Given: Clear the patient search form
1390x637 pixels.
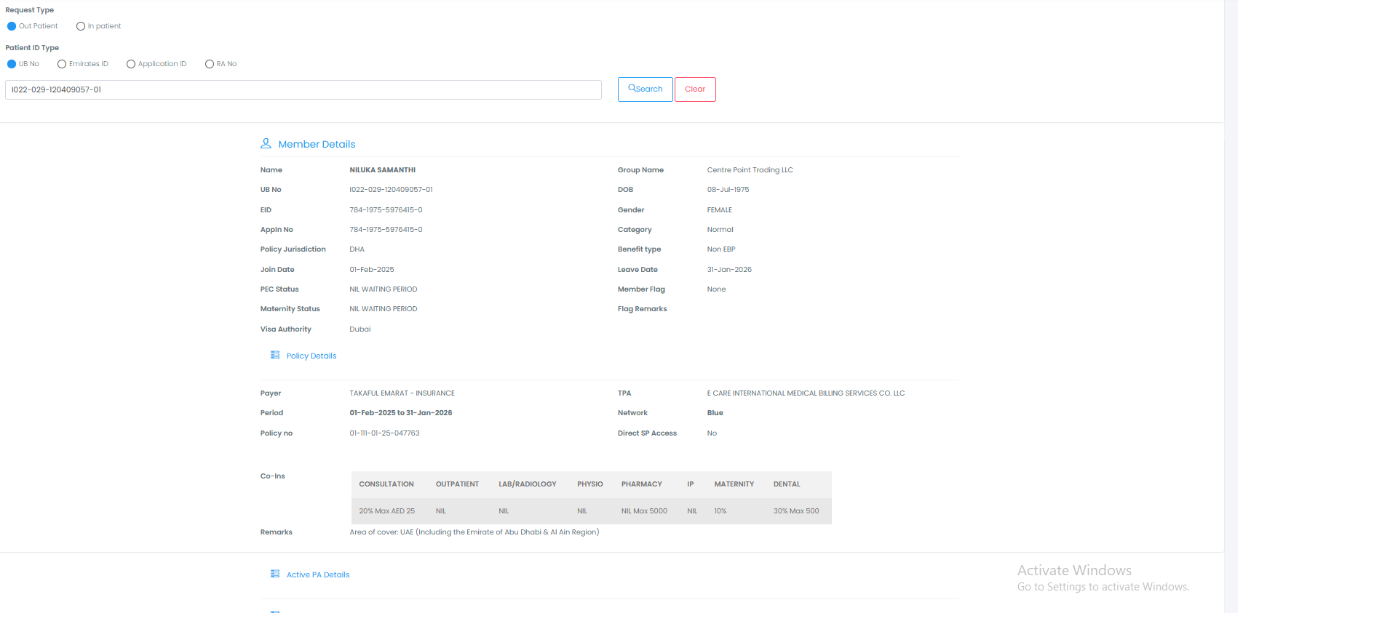Looking at the screenshot, I should (694, 89).
